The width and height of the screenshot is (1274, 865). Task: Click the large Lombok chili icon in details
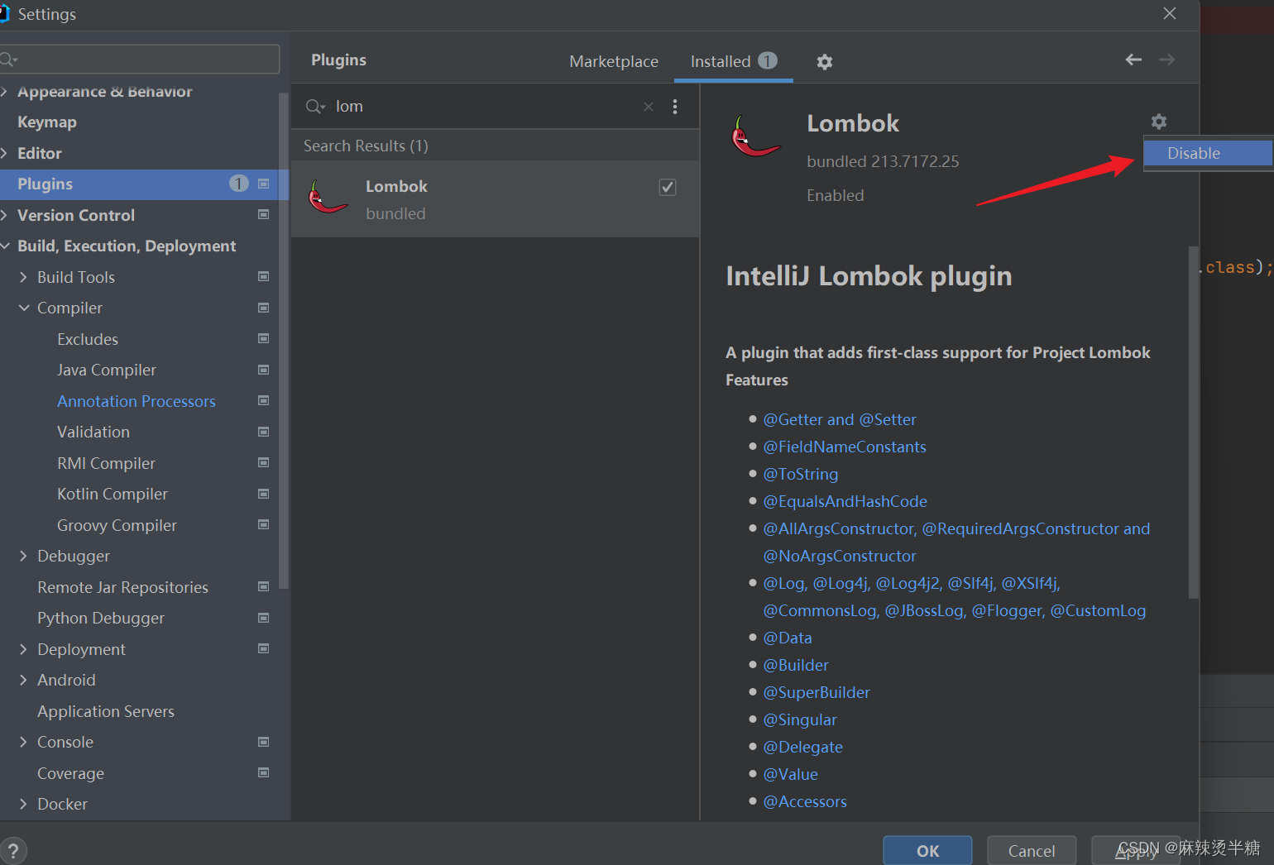[755, 136]
